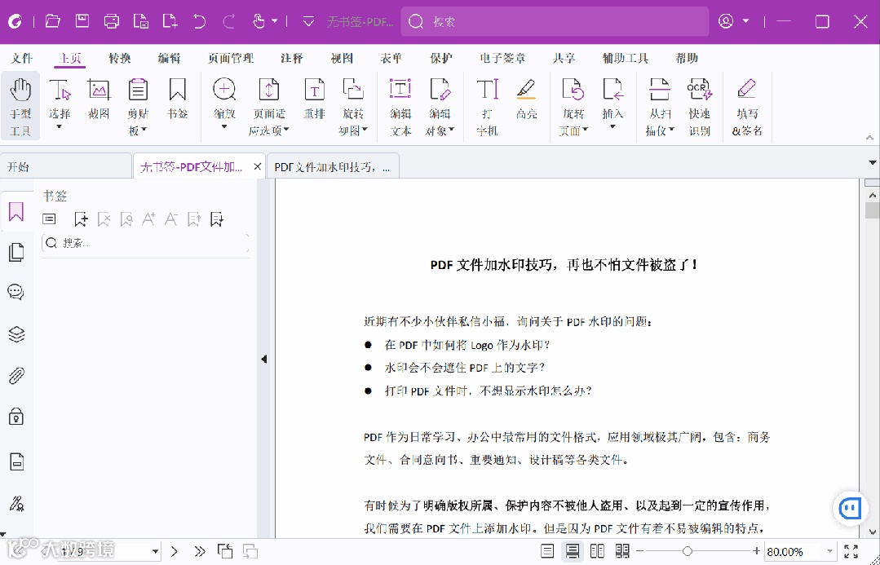880x565 pixels.
Task: Switch to the Comment (注释) tab
Action: click(292, 58)
